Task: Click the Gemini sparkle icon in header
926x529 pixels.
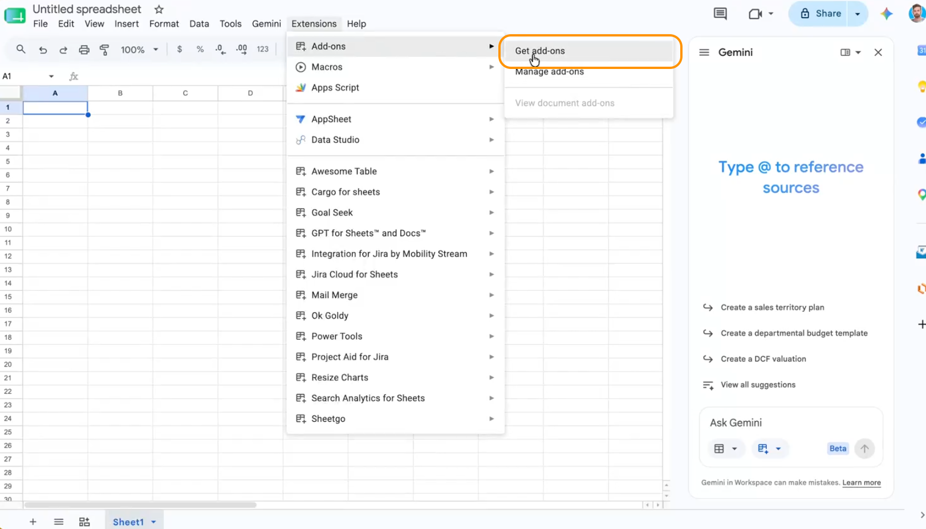Action: [x=886, y=14]
